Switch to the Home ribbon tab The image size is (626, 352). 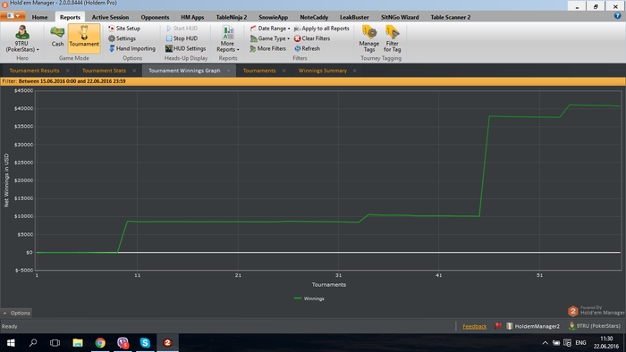point(39,17)
